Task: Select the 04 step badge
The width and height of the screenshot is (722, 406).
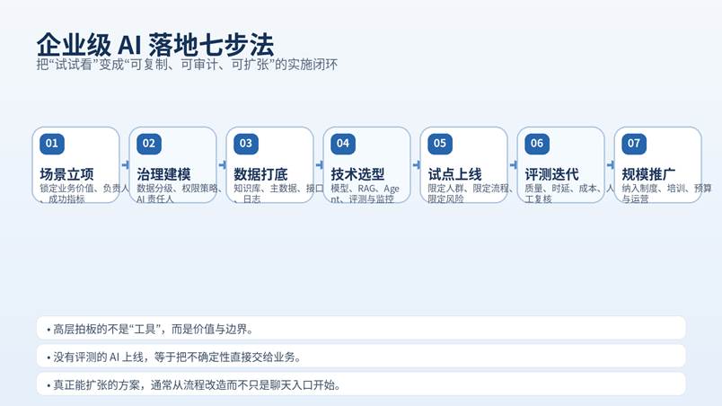Action: 343,144
